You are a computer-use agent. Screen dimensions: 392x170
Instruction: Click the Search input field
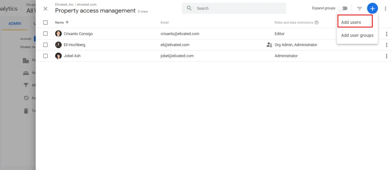[234, 8]
